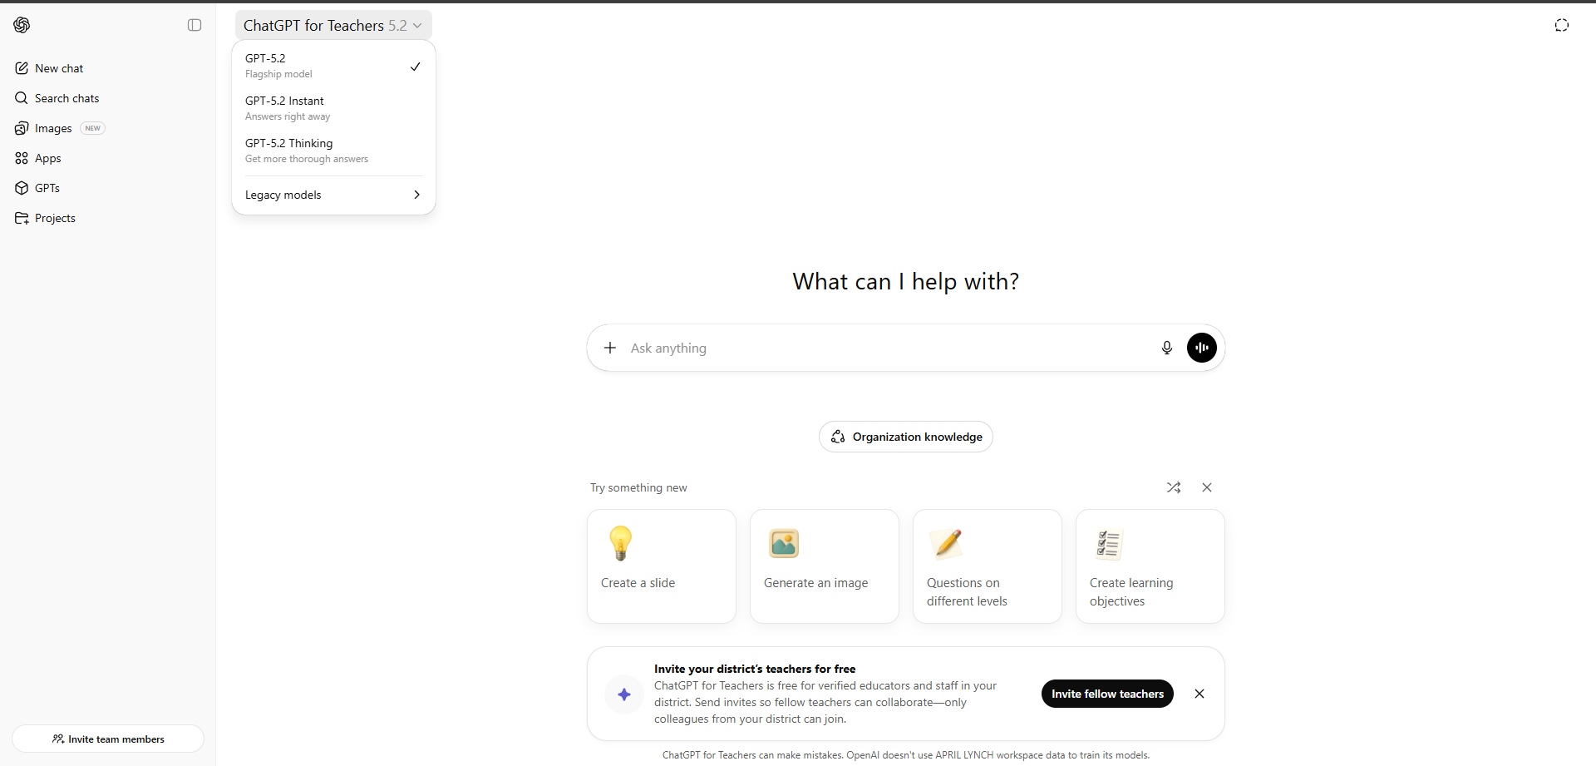Collapse the sidebar with the panel icon

(x=195, y=25)
